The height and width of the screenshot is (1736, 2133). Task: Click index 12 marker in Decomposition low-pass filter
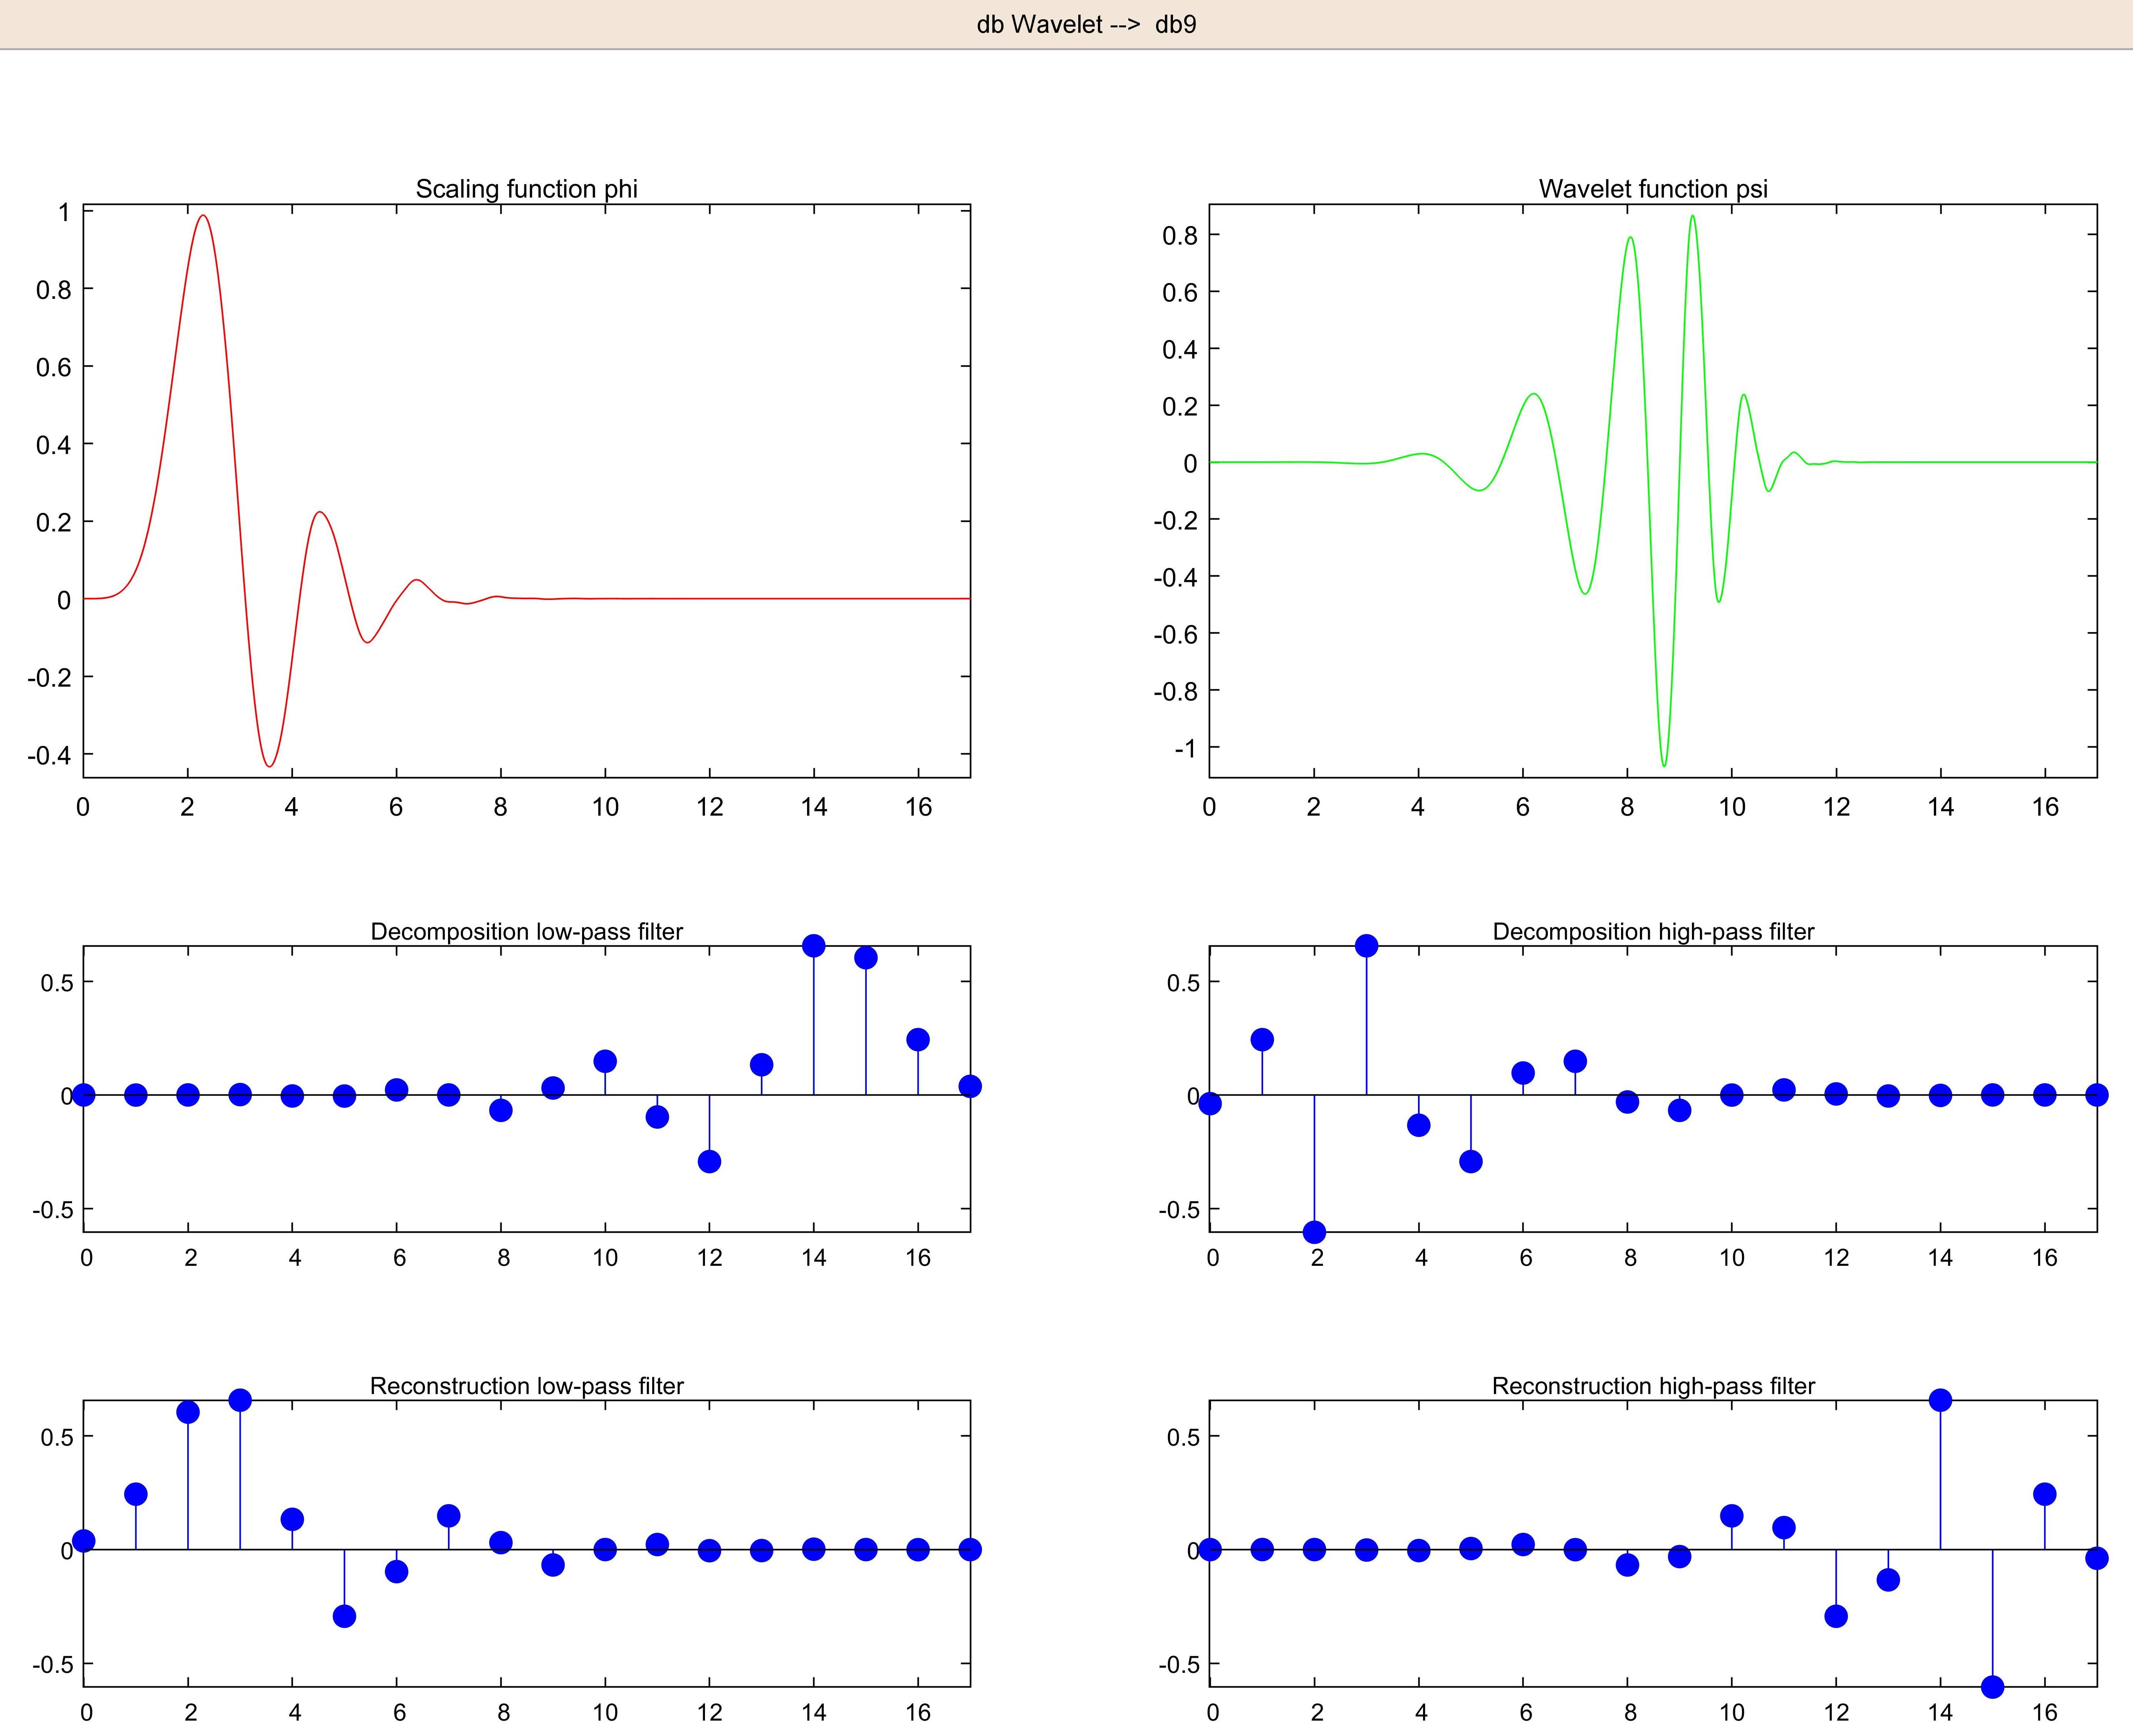point(709,1161)
